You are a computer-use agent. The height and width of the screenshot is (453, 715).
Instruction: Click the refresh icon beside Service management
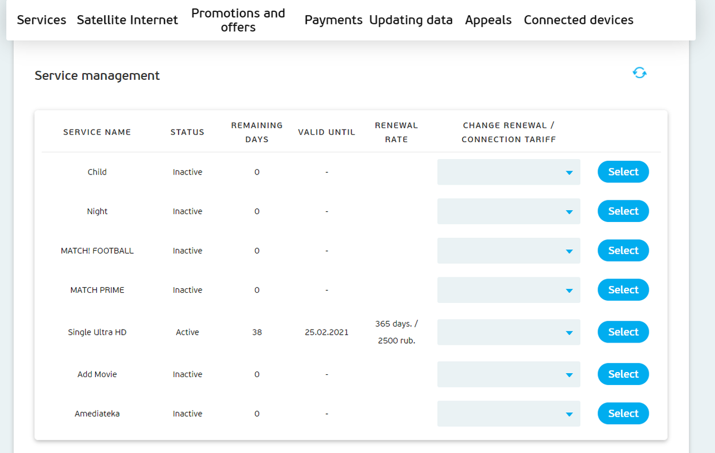(x=640, y=72)
